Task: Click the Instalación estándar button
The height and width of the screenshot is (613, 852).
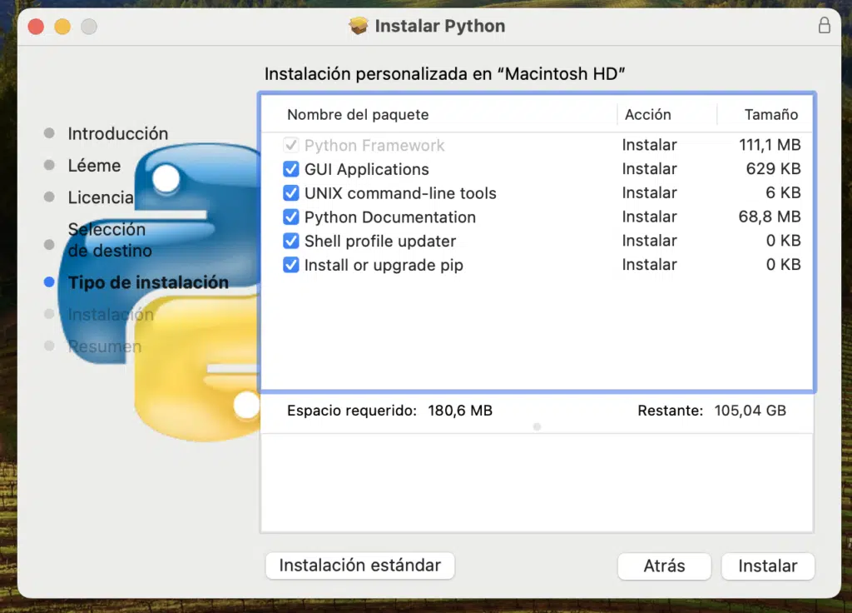Action: [x=359, y=566]
